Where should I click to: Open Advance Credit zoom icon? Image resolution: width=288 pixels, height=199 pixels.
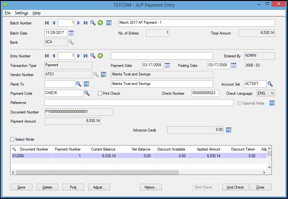(x=229, y=130)
